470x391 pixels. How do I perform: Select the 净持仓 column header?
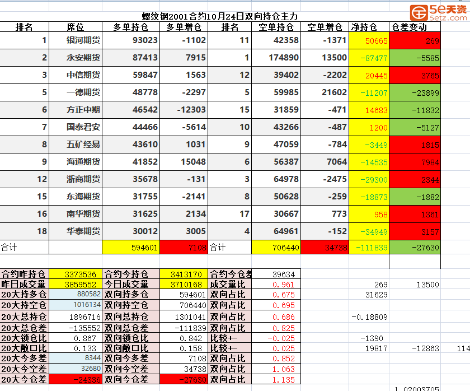coord(369,27)
